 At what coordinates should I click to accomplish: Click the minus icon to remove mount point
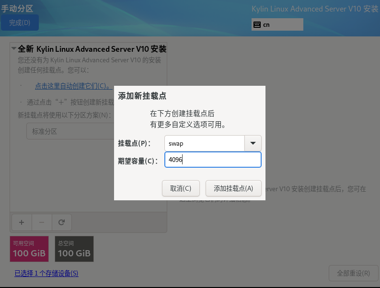pos(42,222)
